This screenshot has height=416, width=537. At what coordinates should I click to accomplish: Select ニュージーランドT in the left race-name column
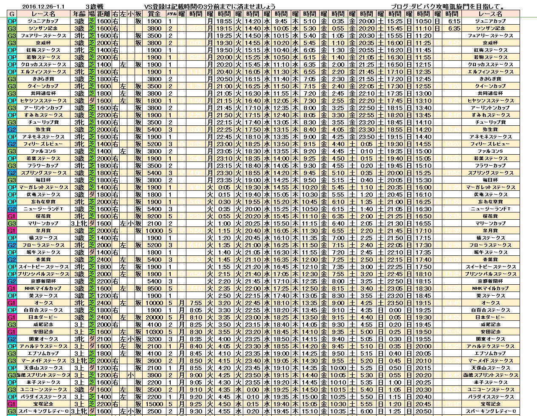[x=43, y=209]
